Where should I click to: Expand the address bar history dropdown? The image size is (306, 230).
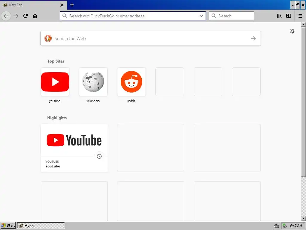[201, 16]
